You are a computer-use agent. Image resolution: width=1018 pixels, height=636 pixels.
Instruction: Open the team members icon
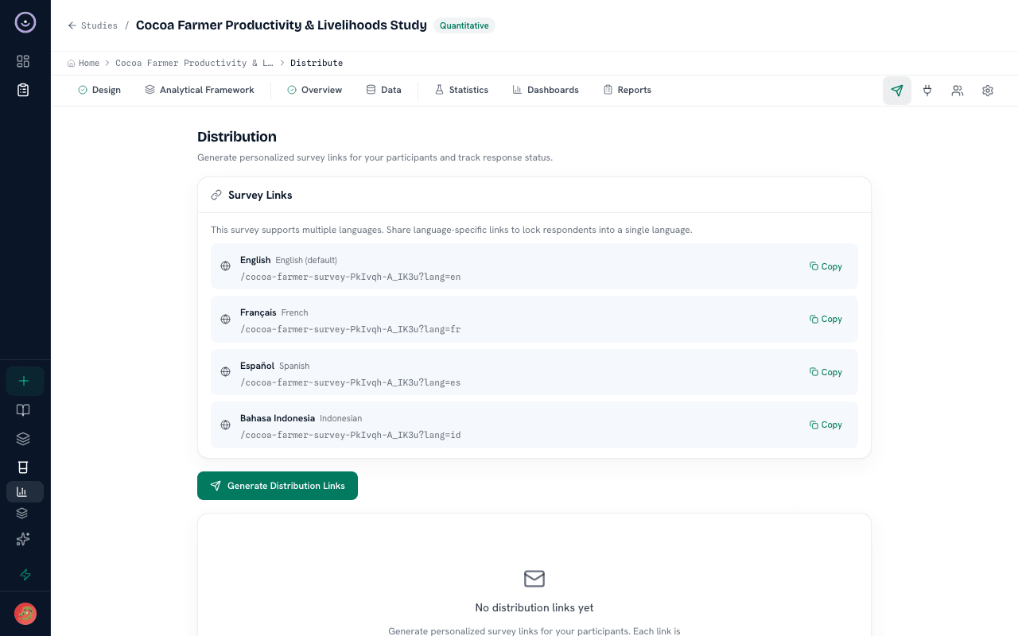(x=958, y=91)
